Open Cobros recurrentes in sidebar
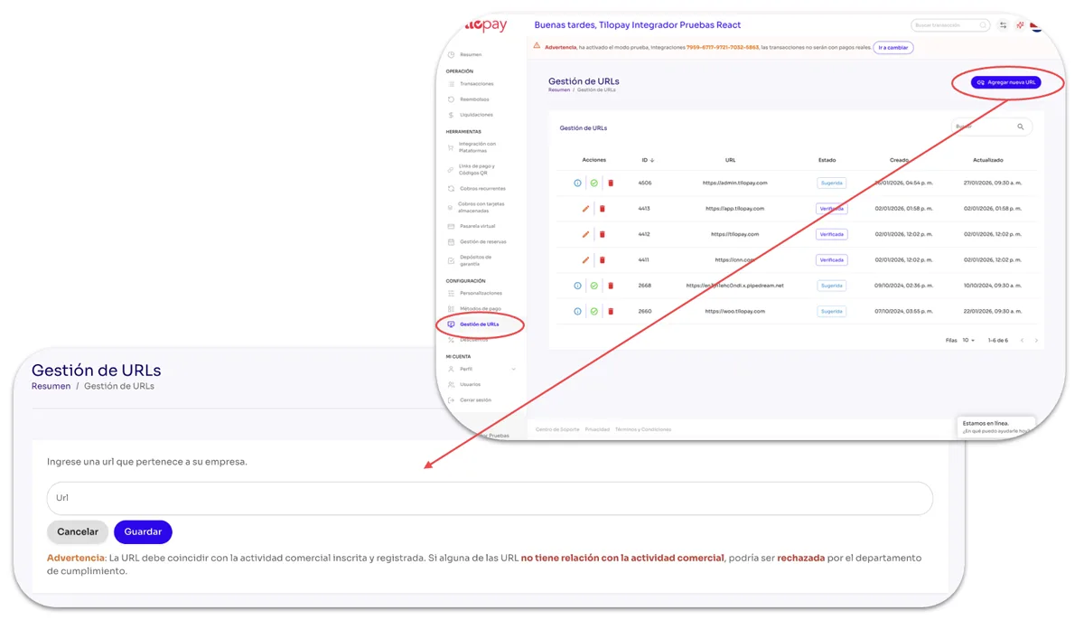 [482, 189]
